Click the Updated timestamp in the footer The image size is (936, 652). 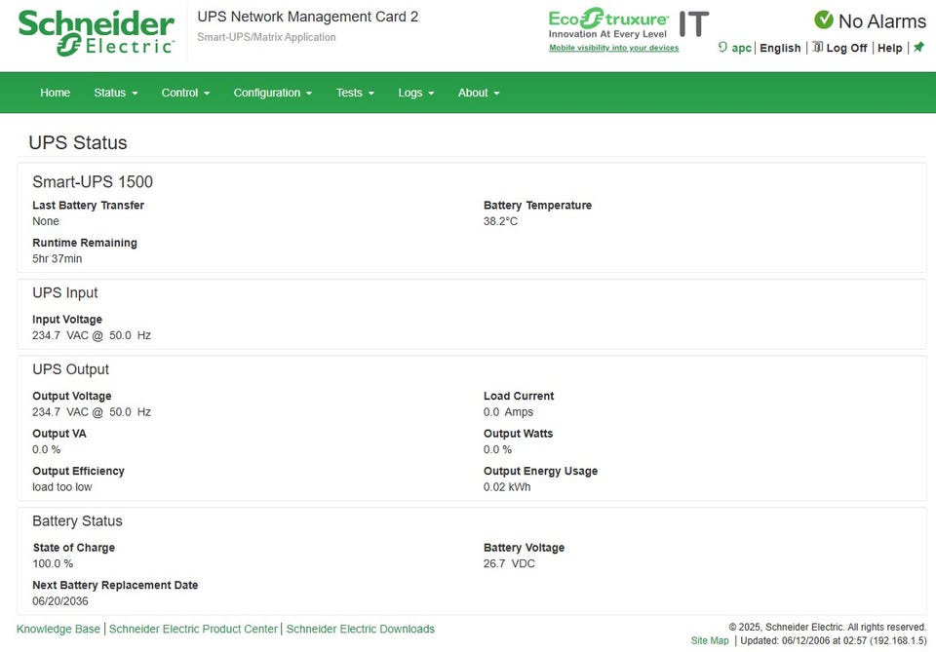click(834, 640)
